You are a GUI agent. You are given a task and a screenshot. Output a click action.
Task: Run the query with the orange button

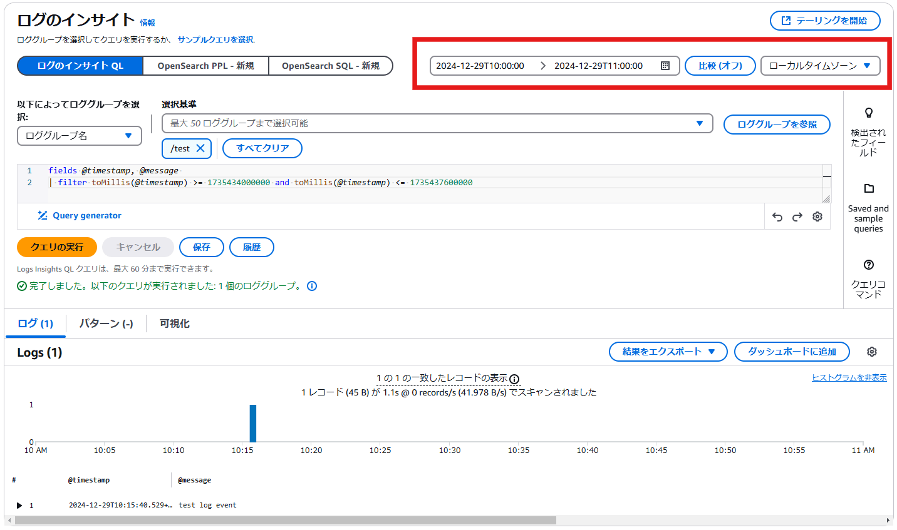tap(57, 247)
